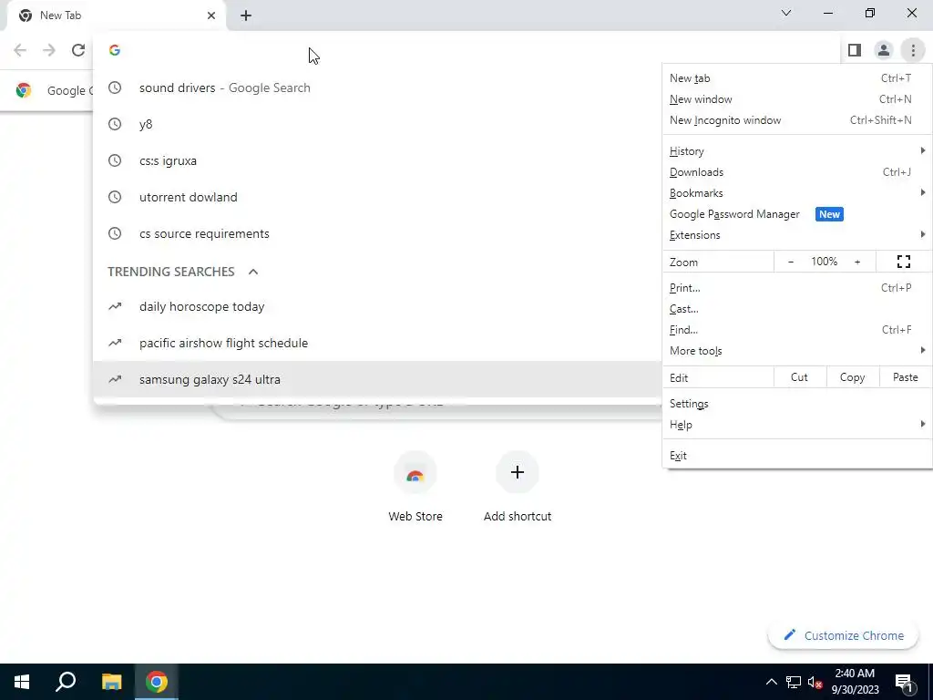Choose Find... from the menu
The width and height of the screenshot is (933, 700).
[797, 330]
